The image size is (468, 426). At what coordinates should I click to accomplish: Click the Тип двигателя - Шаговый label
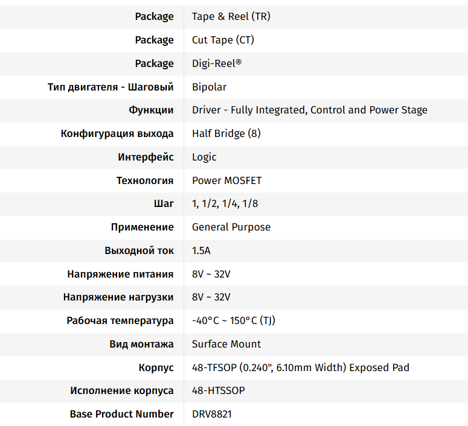point(111,87)
